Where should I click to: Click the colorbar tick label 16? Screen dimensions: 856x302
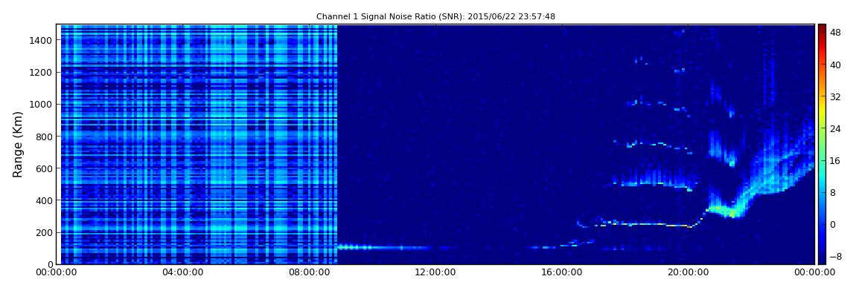835,160
